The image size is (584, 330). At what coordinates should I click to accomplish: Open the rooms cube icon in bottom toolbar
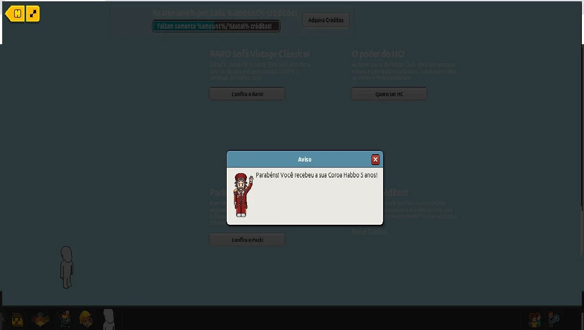coord(40,319)
